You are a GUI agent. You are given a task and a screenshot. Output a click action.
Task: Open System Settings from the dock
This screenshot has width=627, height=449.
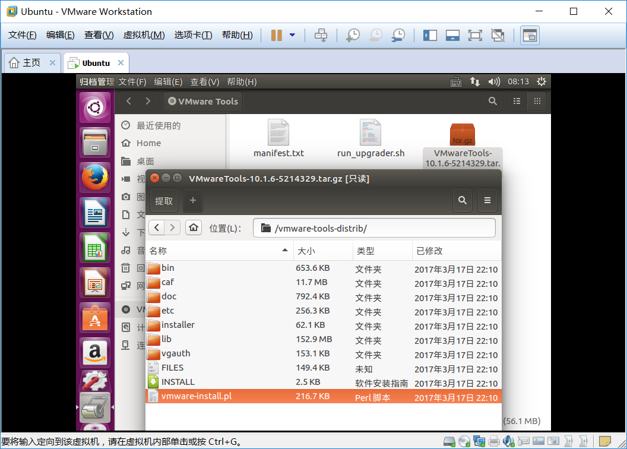pyautogui.click(x=95, y=381)
